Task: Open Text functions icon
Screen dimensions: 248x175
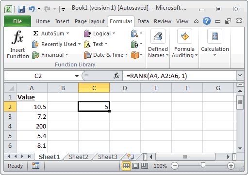Action: click(x=87, y=44)
